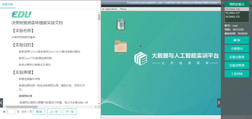Click the 数据挖掘基本流程 line
Viewport: 252px width, 119px height.
(x=29, y=79)
